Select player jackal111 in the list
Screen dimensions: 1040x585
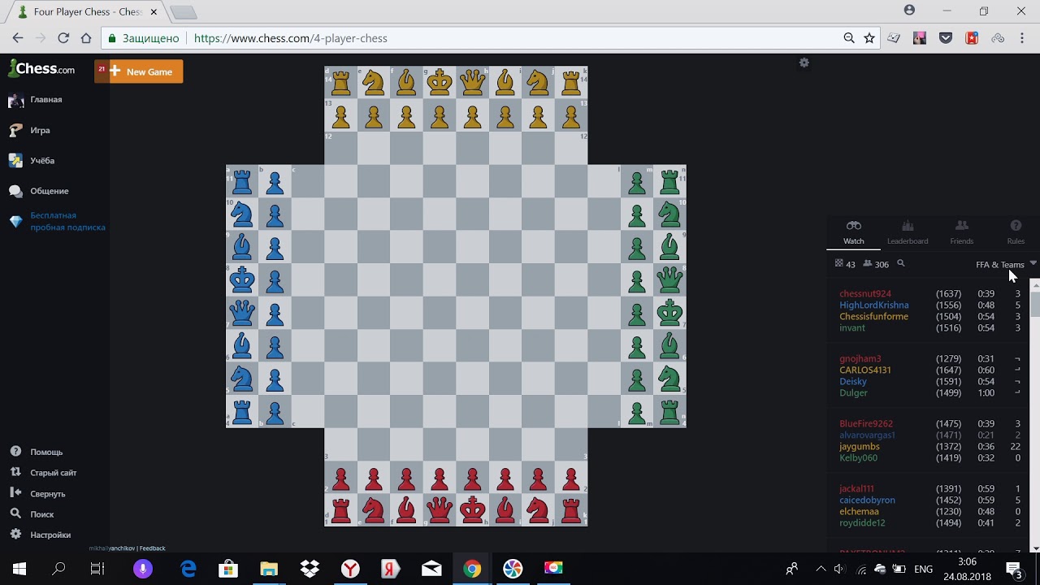857,489
